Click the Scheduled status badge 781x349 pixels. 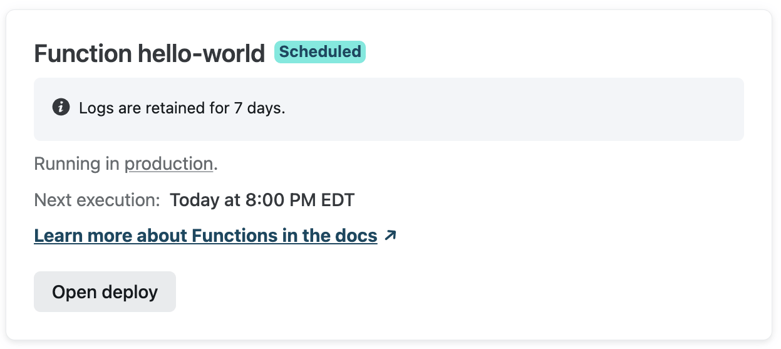click(x=319, y=52)
